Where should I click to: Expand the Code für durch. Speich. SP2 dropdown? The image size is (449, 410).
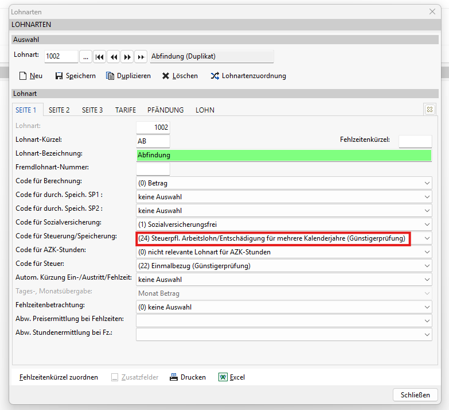[427, 211]
